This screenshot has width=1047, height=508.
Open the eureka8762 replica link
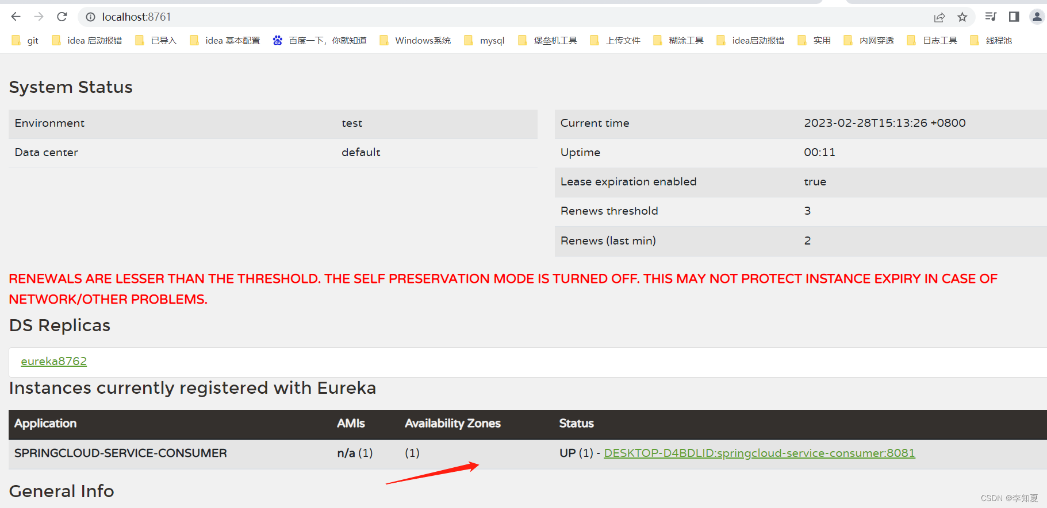pos(53,361)
